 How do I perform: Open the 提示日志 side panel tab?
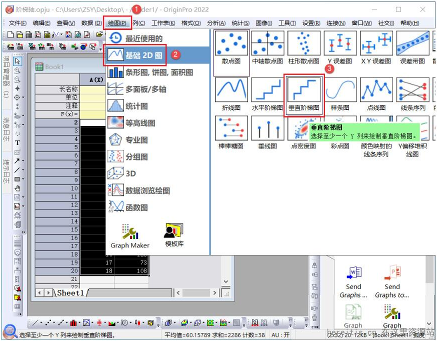(6, 171)
